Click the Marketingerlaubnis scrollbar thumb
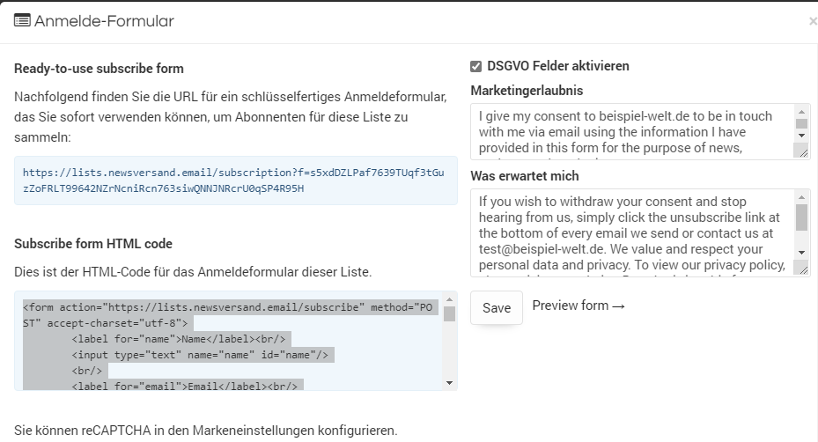818x442 pixels. (802, 123)
